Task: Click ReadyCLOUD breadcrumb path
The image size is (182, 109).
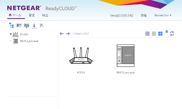Action: [81, 34]
